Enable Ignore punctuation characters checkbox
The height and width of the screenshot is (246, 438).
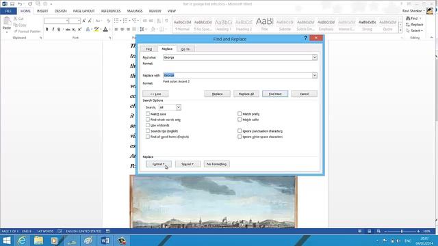pyautogui.click(x=240, y=131)
